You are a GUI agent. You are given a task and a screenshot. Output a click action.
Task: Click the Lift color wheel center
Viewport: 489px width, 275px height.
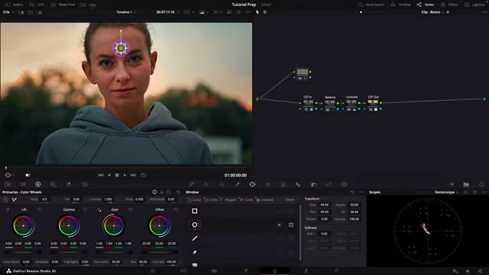[x=24, y=225]
